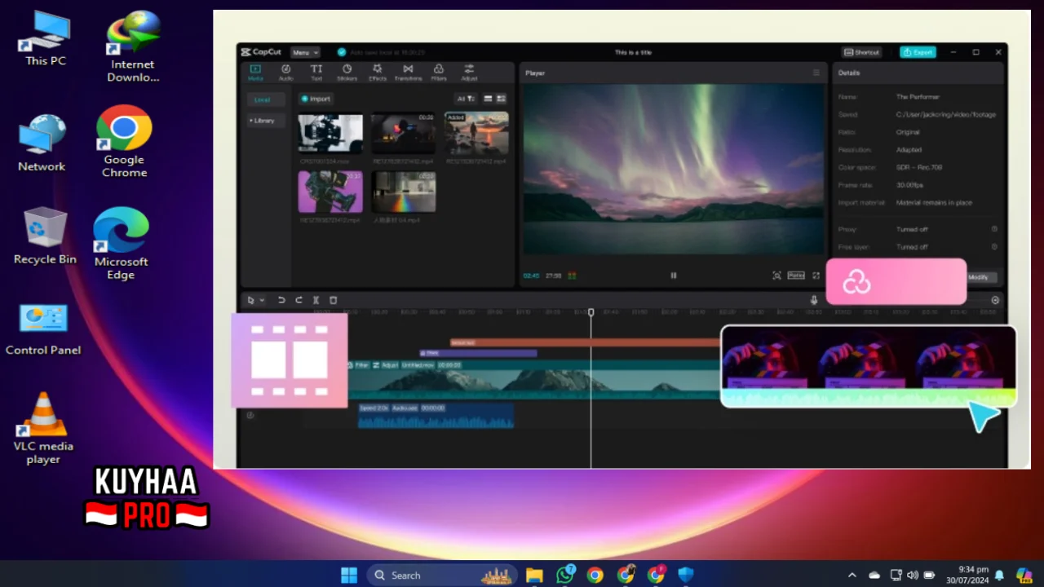Viewport: 1044px width, 587px height.
Task: Open the Media tab in CapCut
Action: click(255, 73)
